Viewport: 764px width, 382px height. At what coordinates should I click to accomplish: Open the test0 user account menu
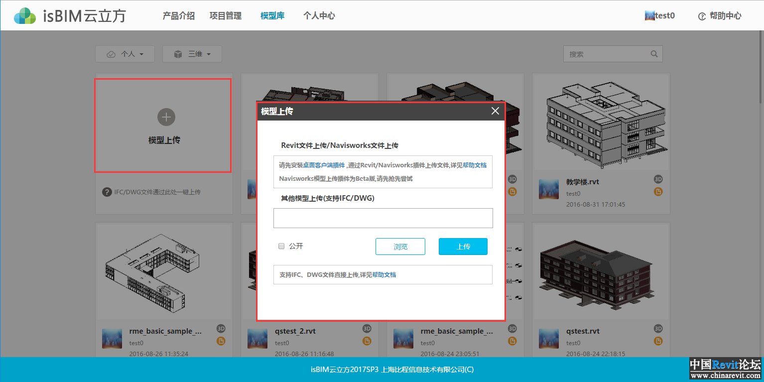660,15
